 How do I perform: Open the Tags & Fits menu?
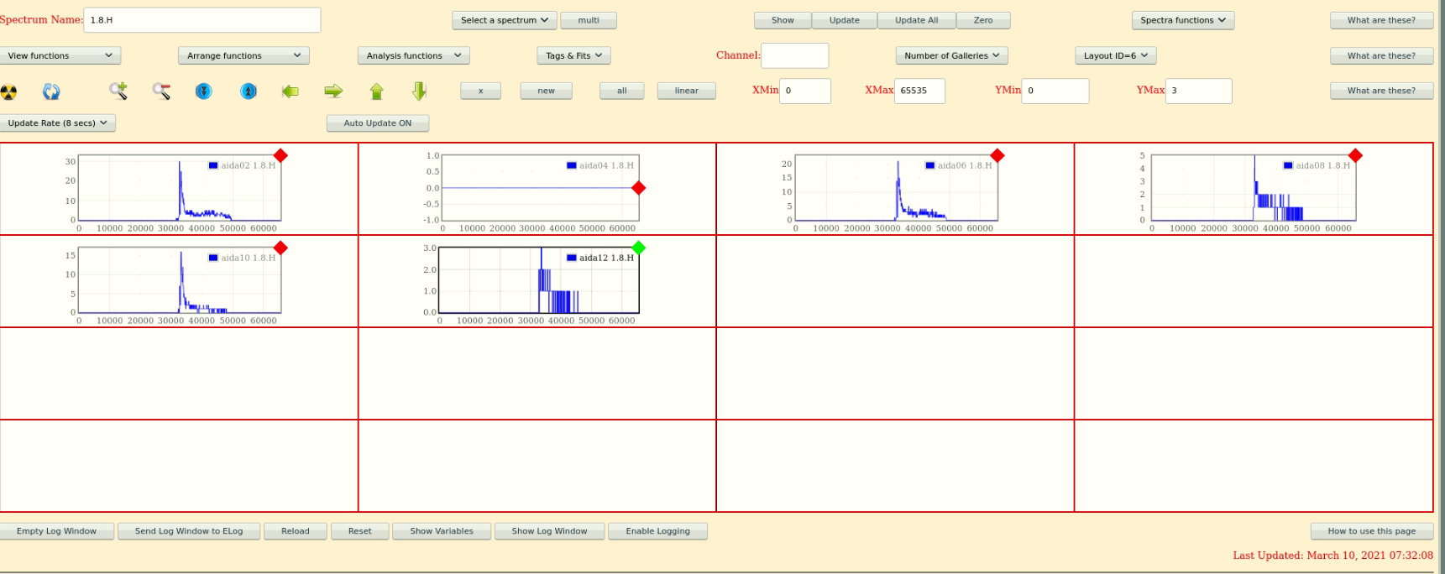[573, 55]
